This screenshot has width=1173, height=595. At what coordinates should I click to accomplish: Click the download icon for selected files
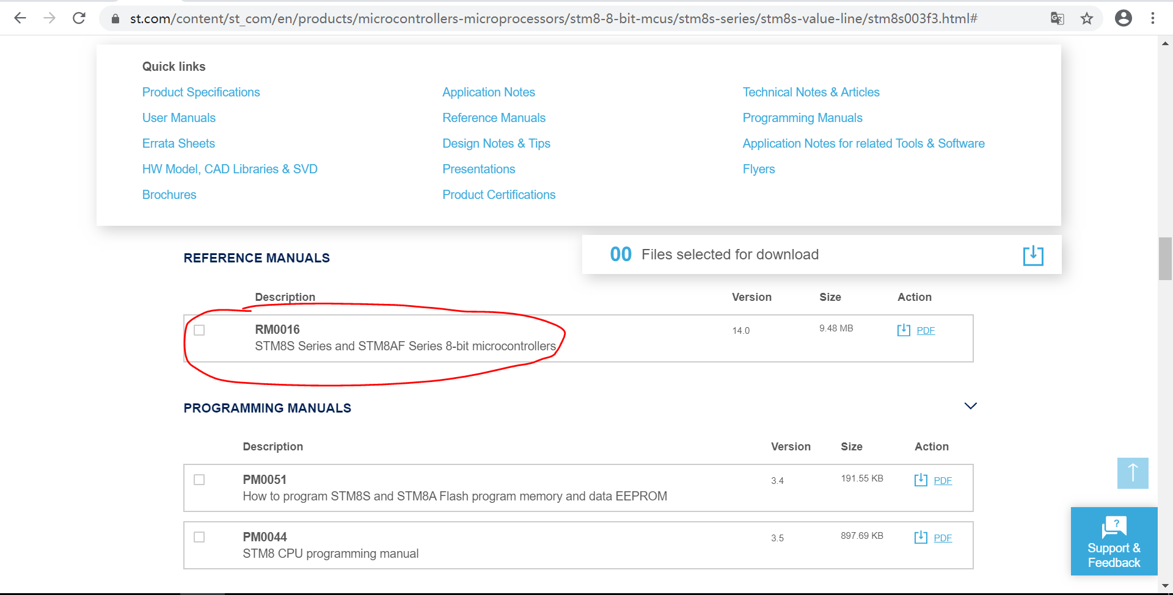click(x=1032, y=254)
